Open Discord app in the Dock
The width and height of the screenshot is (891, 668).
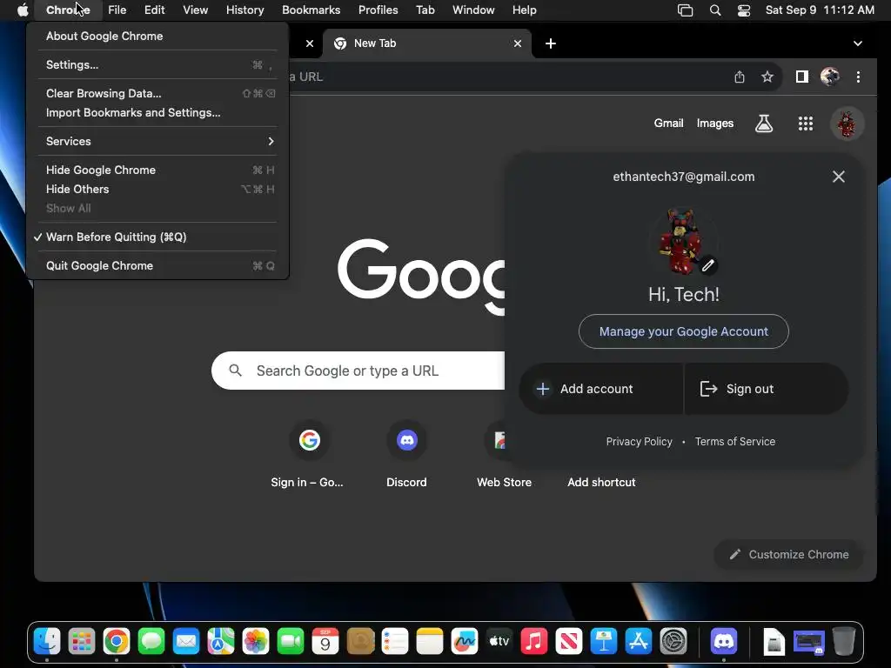coord(724,642)
